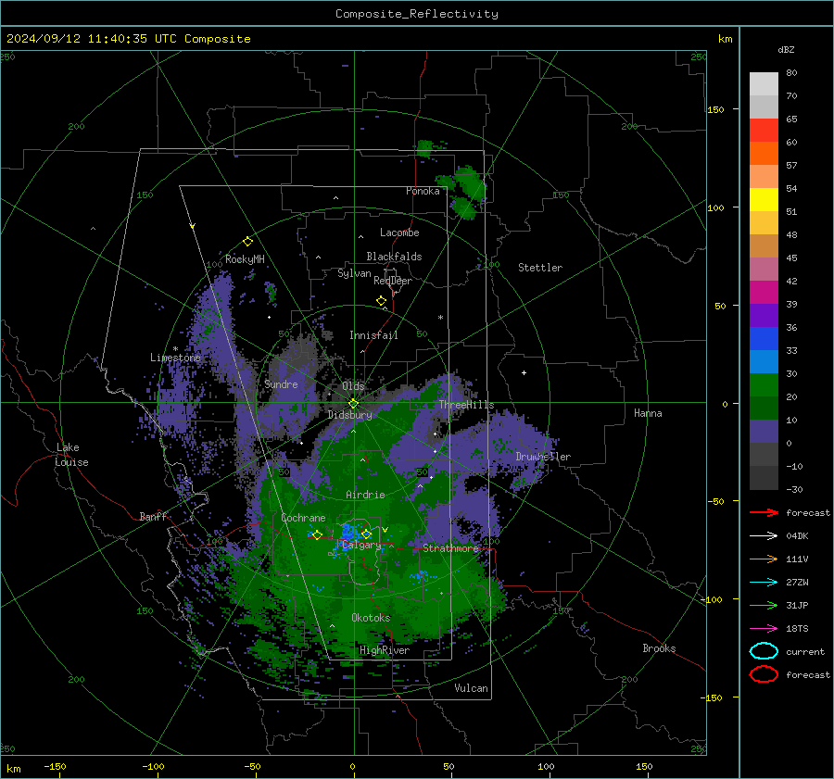Click the orange 111V arrow legend icon
The image size is (834, 779).
click(x=764, y=559)
